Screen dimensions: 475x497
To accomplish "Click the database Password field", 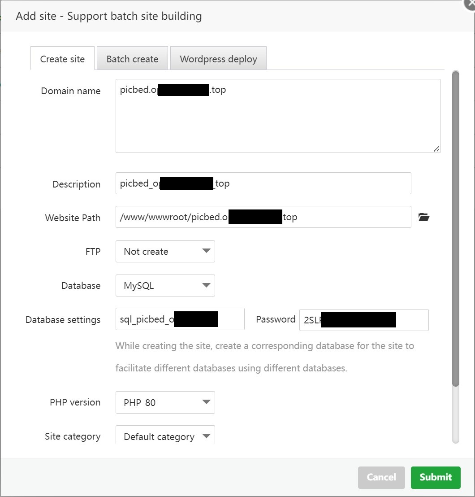I will 411,320.
